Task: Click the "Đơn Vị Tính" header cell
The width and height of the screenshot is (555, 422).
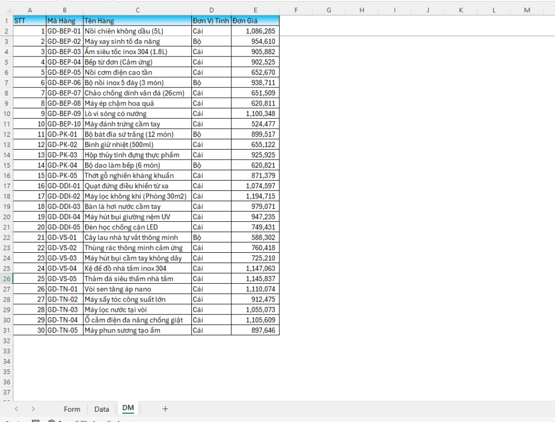Action: point(211,21)
